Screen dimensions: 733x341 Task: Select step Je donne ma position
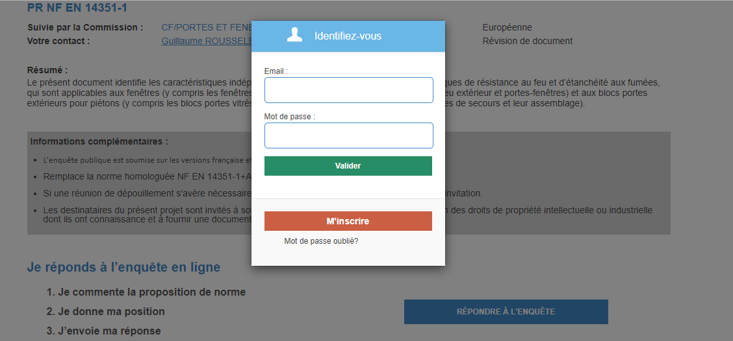tap(106, 312)
